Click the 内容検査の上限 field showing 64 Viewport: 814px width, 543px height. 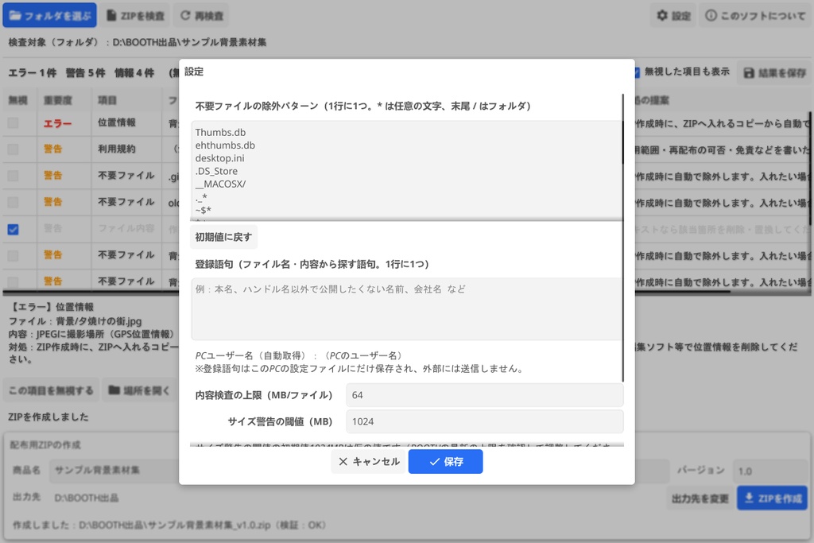tap(484, 395)
